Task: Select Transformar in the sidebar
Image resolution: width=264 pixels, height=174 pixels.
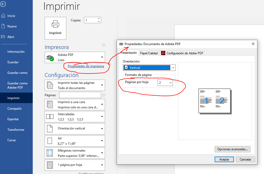Action: [x=16, y=130]
